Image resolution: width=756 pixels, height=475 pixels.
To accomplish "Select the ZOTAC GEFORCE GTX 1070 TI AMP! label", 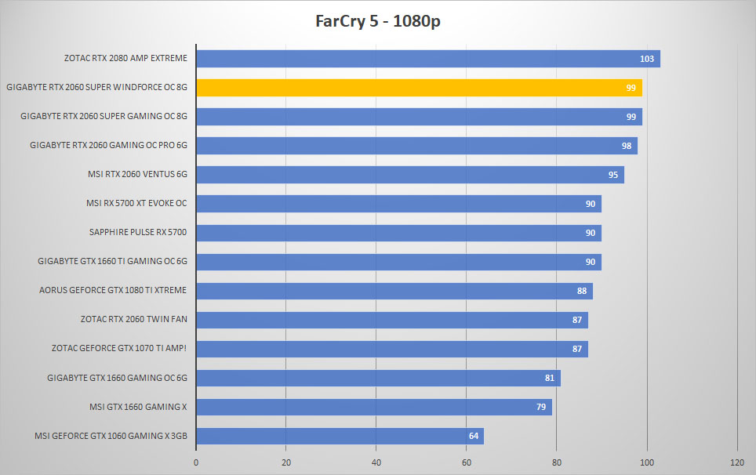I will coord(119,348).
